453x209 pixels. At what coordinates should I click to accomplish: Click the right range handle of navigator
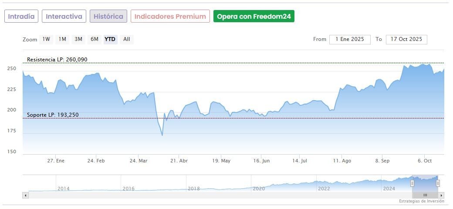point(438,183)
